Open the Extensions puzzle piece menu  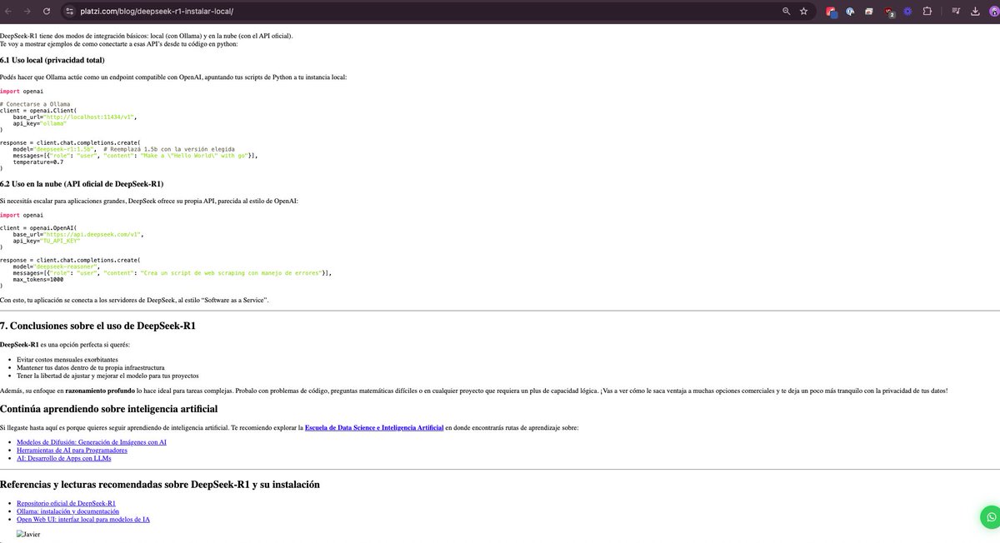(926, 12)
